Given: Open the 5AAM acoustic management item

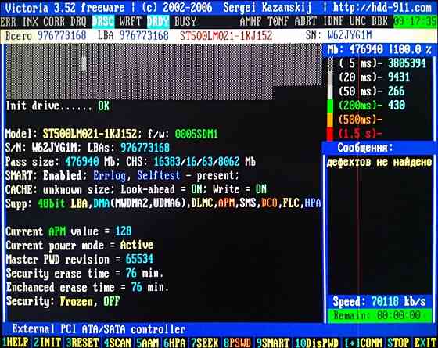Looking at the screenshot, I should click(147, 343).
